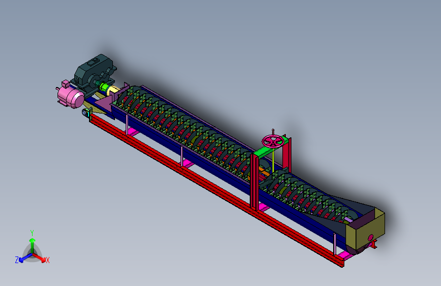This screenshot has width=441, height=286.
Task: Select the yellow-green coupling beside the gearbox
Action: point(104,87)
